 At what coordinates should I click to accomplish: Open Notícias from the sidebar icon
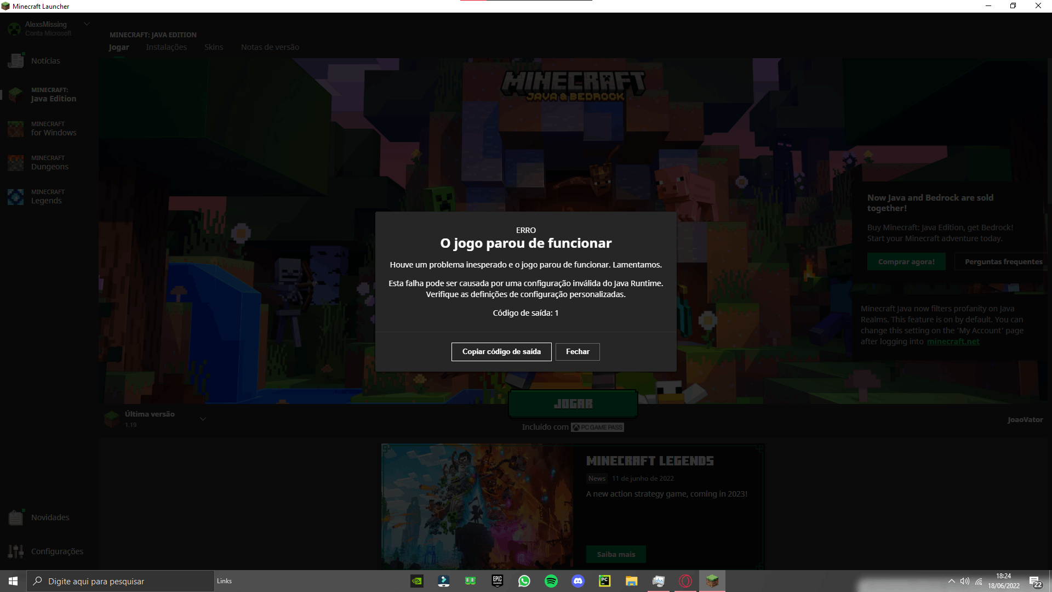click(x=16, y=61)
